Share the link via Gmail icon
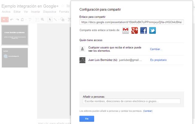The height and width of the screenshot is (124, 195). click(126, 30)
